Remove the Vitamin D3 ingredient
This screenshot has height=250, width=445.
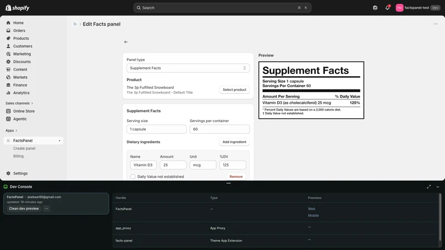click(x=236, y=177)
